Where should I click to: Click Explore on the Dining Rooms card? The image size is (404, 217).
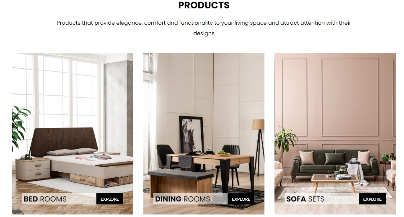[x=241, y=199]
